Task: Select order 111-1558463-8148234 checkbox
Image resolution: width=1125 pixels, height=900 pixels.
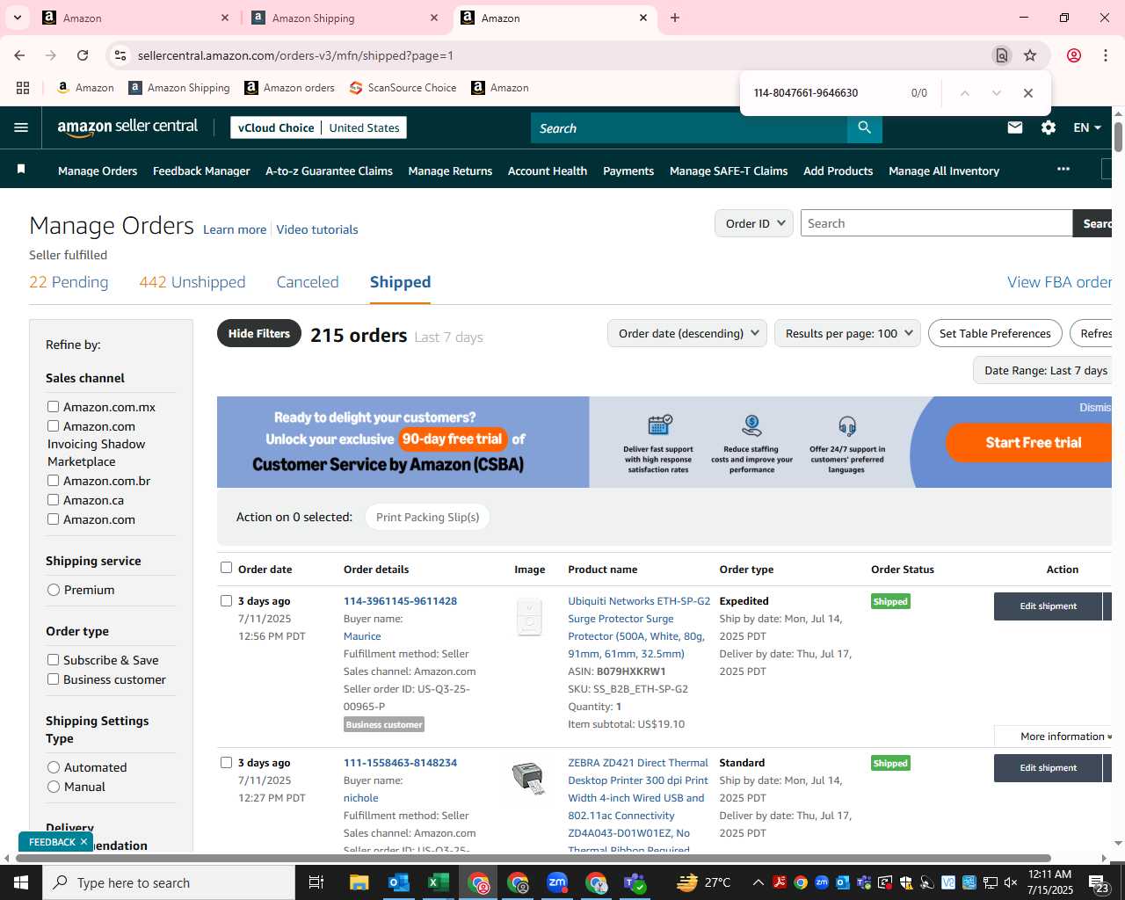Action: [x=227, y=763]
